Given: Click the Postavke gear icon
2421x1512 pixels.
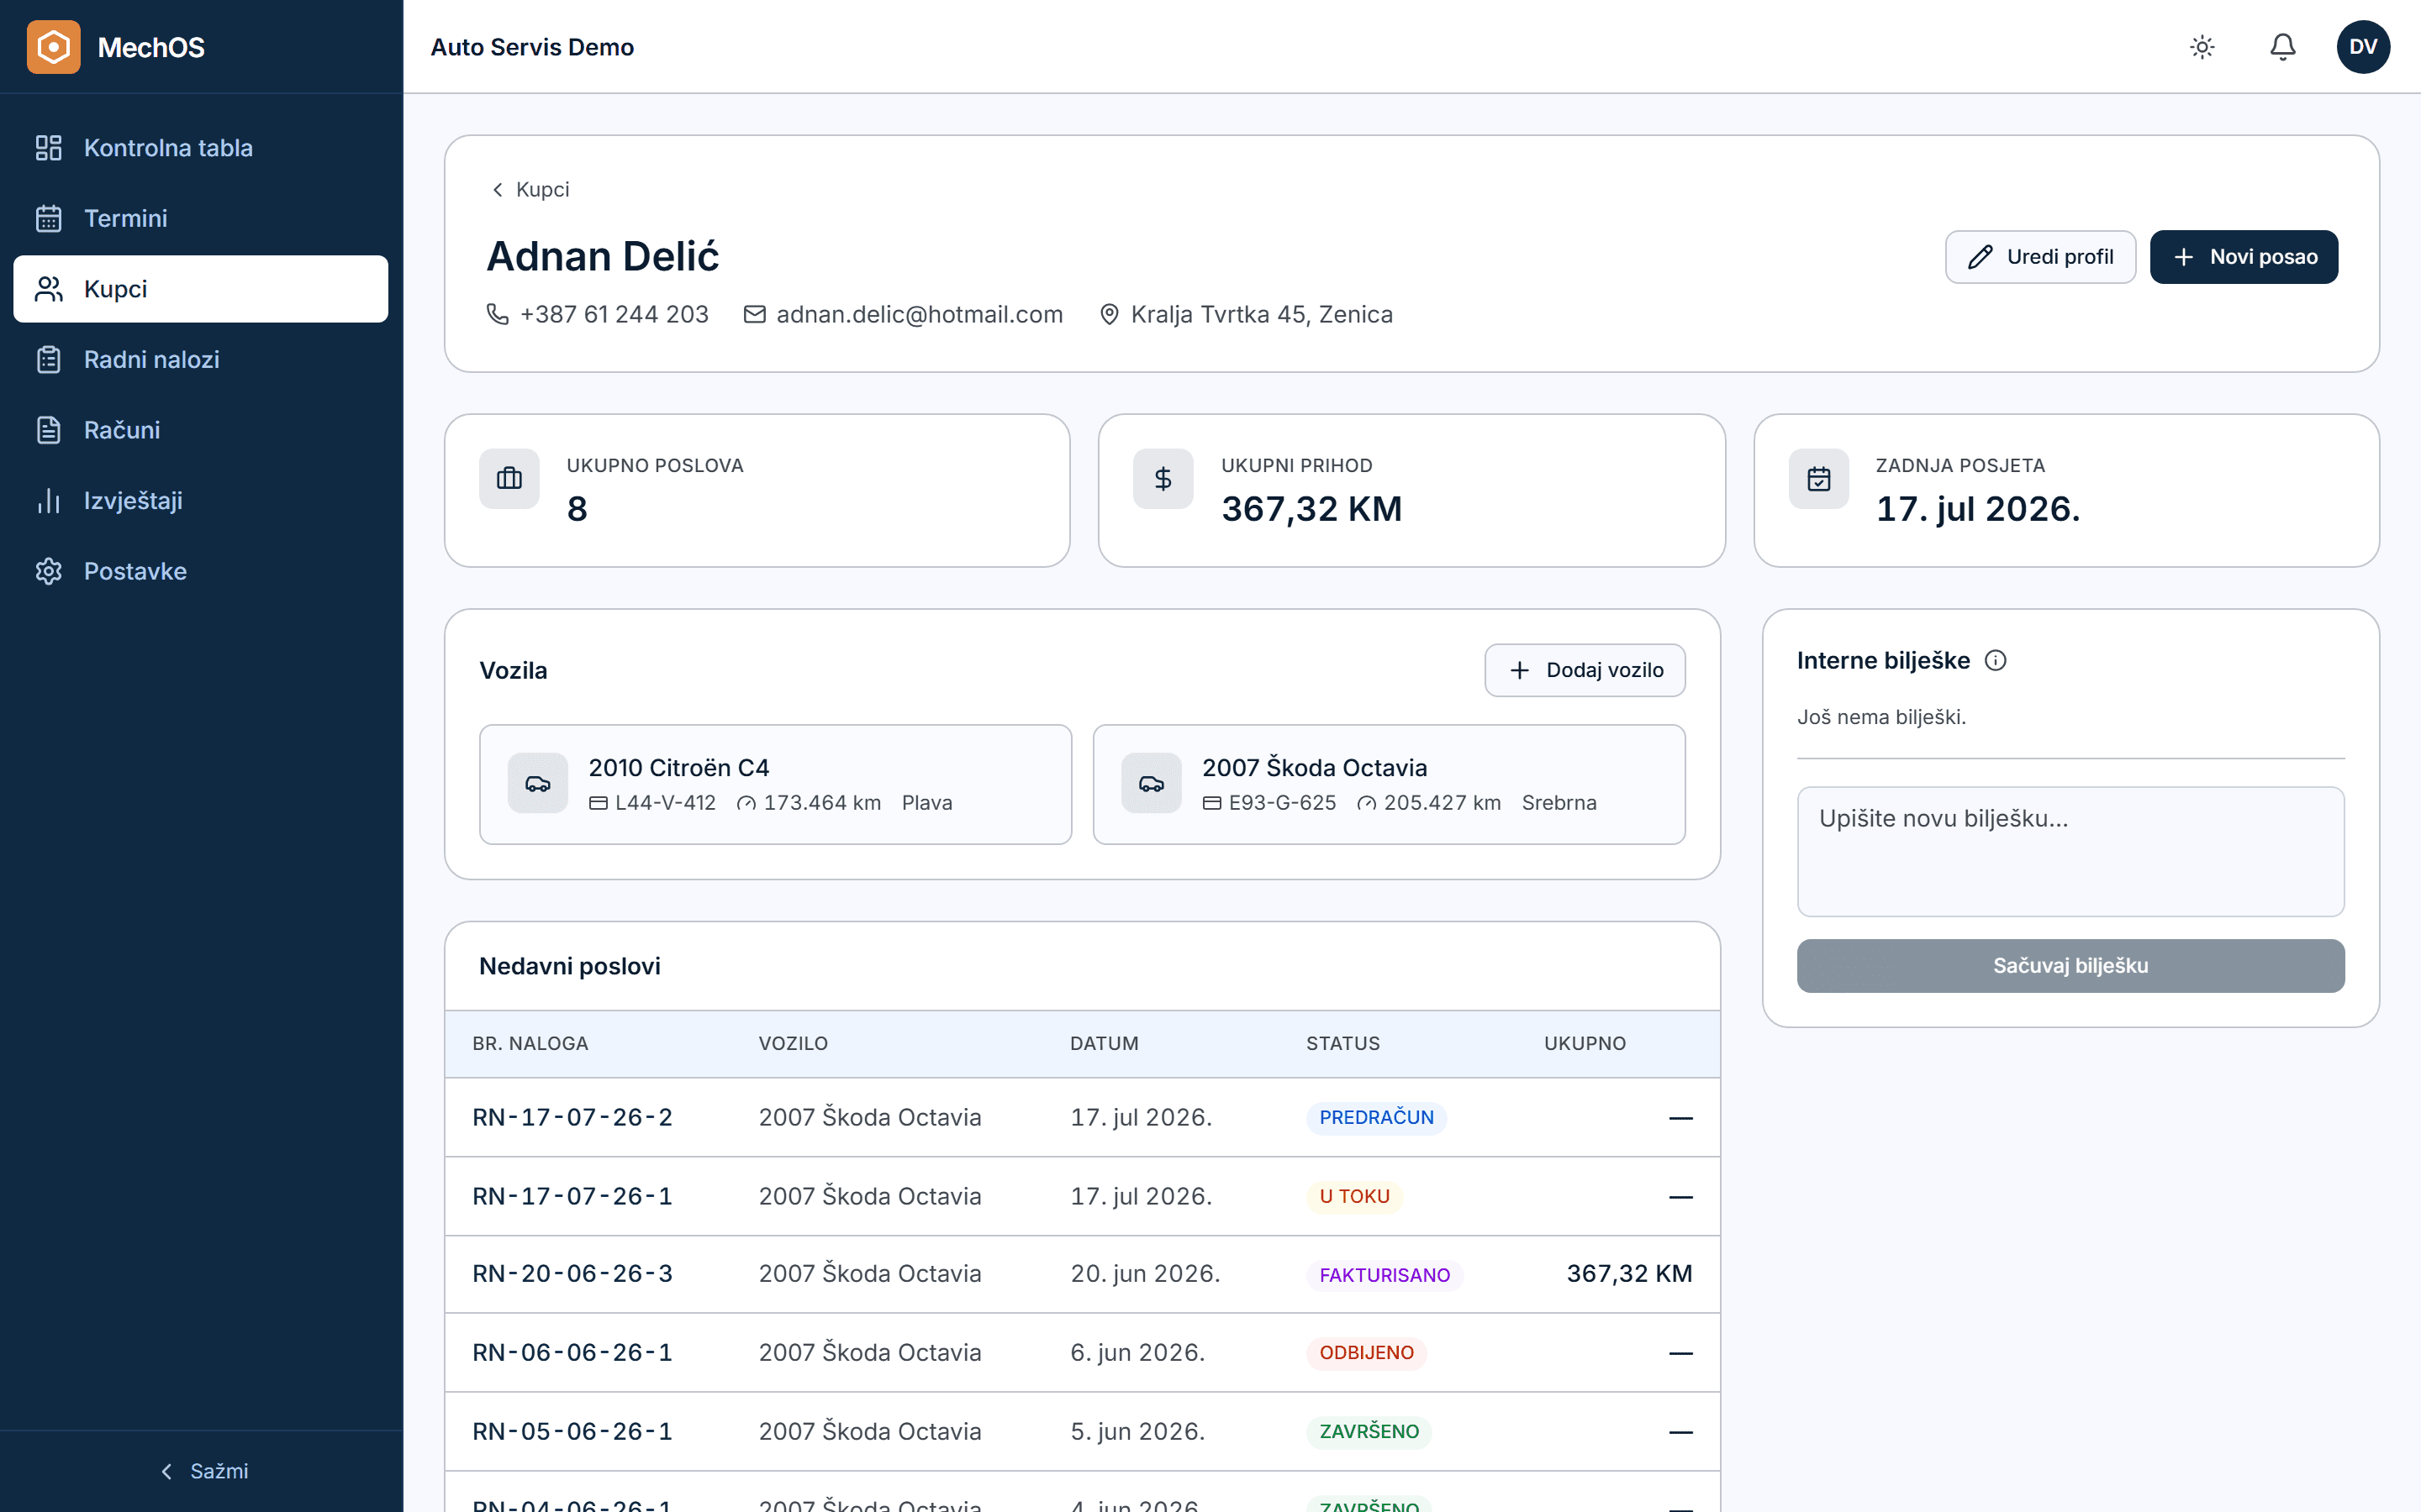Looking at the screenshot, I should (49, 571).
